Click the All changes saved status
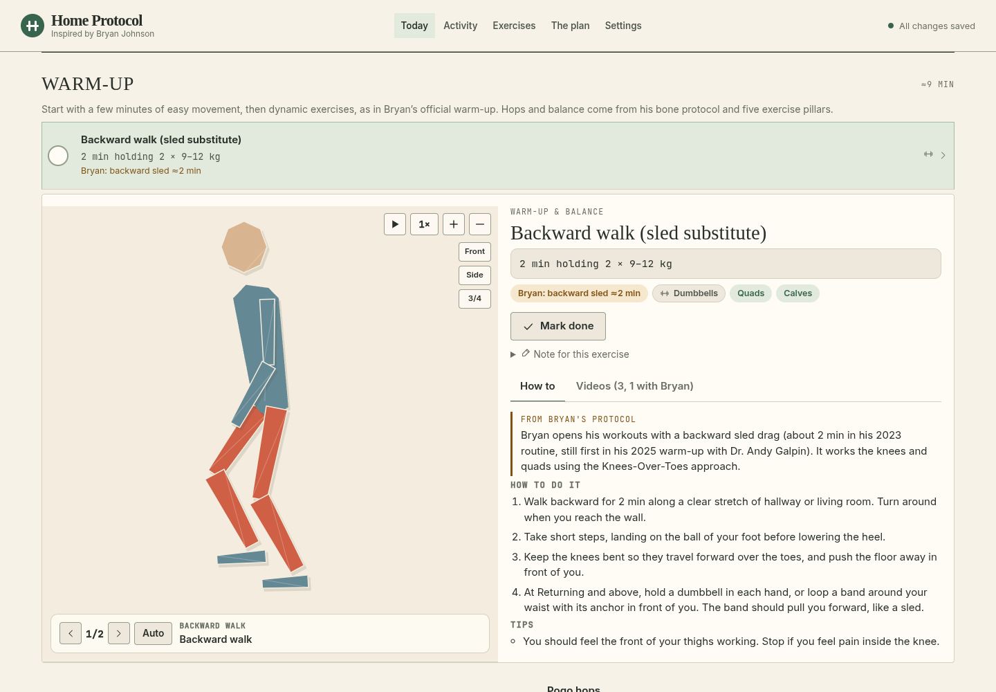Image resolution: width=996 pixels, height=692 pixels. tap(932, 26)
